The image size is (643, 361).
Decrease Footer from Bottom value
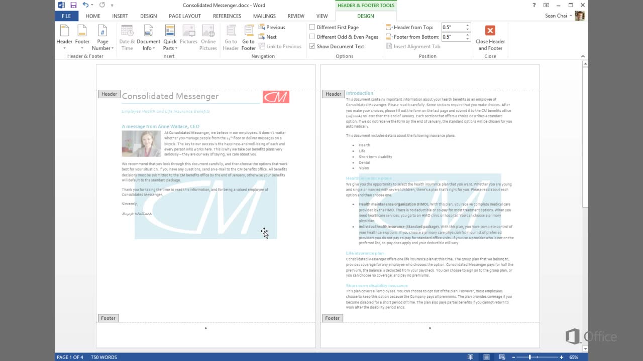click(x=468, y=39)
